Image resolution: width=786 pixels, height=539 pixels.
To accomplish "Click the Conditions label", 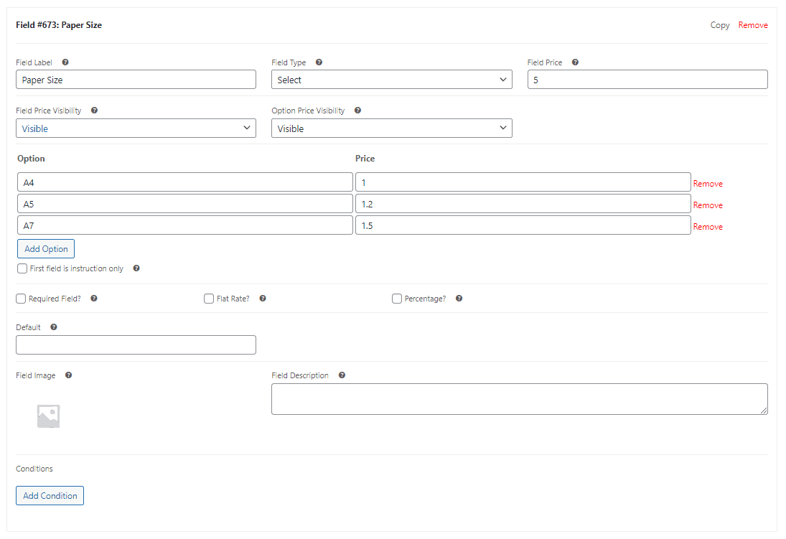I will (x=34, y=469).
